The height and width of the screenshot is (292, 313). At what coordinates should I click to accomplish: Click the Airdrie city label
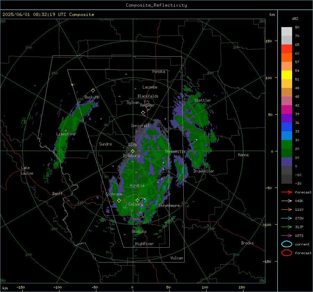pos(137,185)
